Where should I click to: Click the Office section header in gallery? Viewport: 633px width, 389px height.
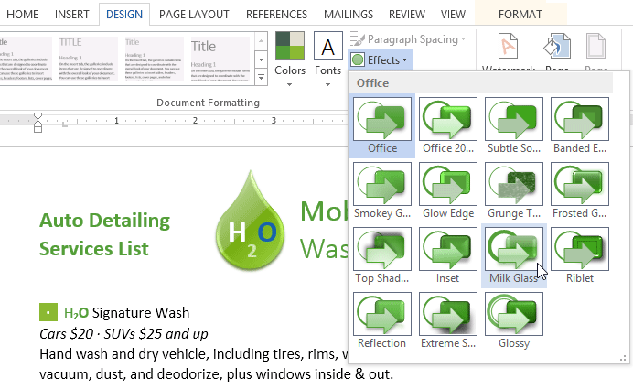pyautogui.click(x=481, y=83)
